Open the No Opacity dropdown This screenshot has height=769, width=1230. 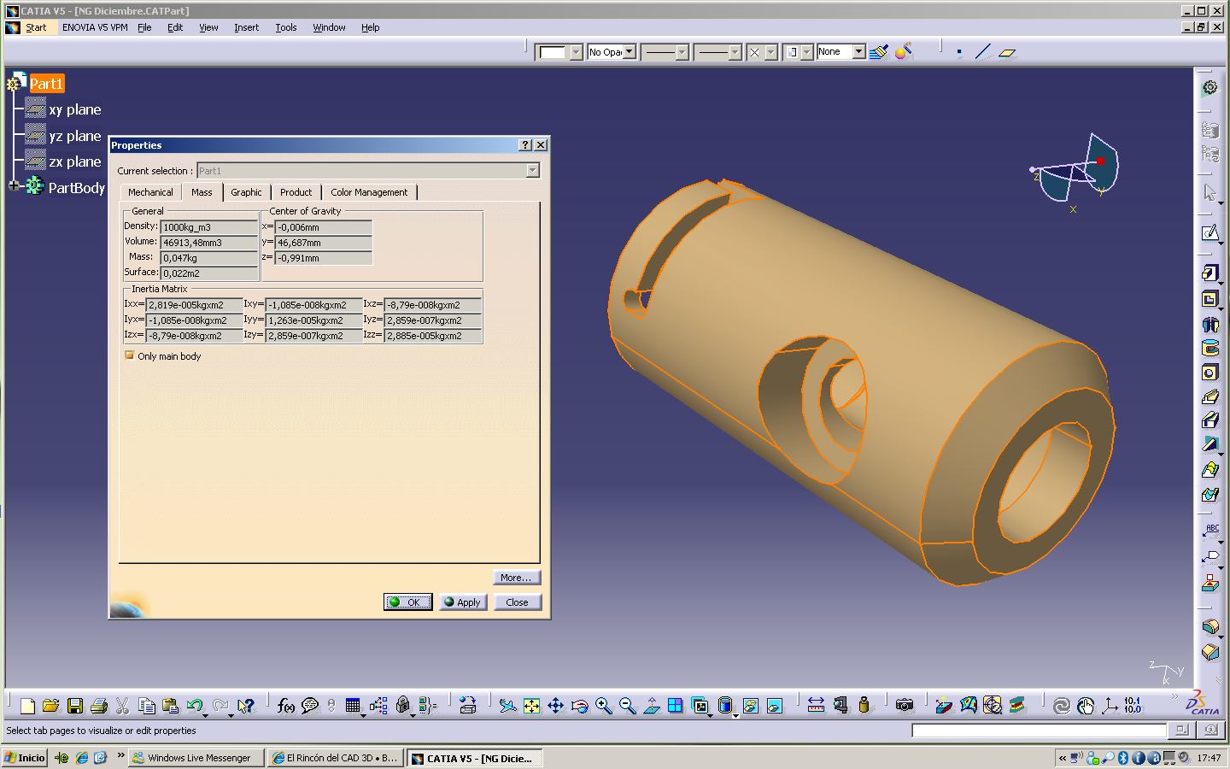(x=630, y=52)
